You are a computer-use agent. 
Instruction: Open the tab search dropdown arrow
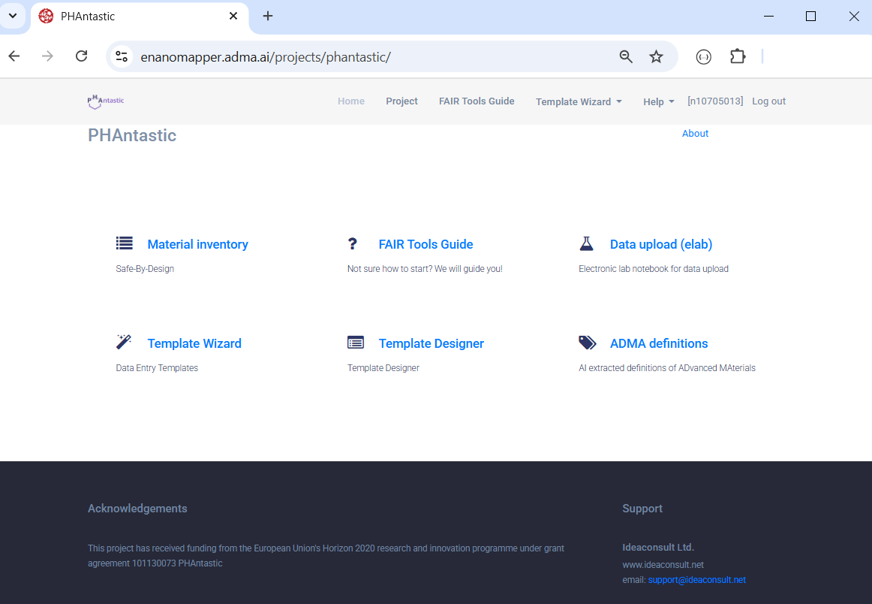[x=13, y=16]
